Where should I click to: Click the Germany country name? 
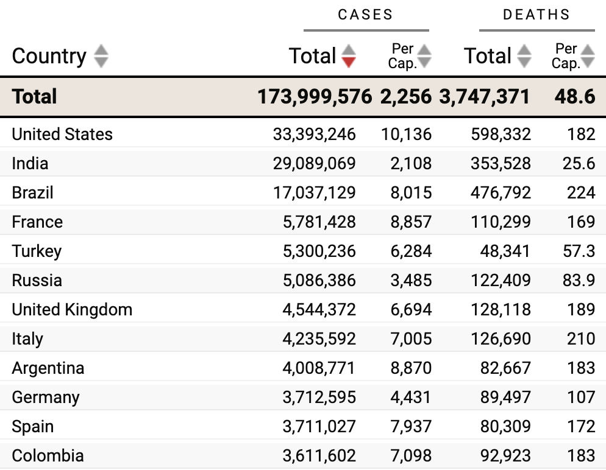coord(46,397)
